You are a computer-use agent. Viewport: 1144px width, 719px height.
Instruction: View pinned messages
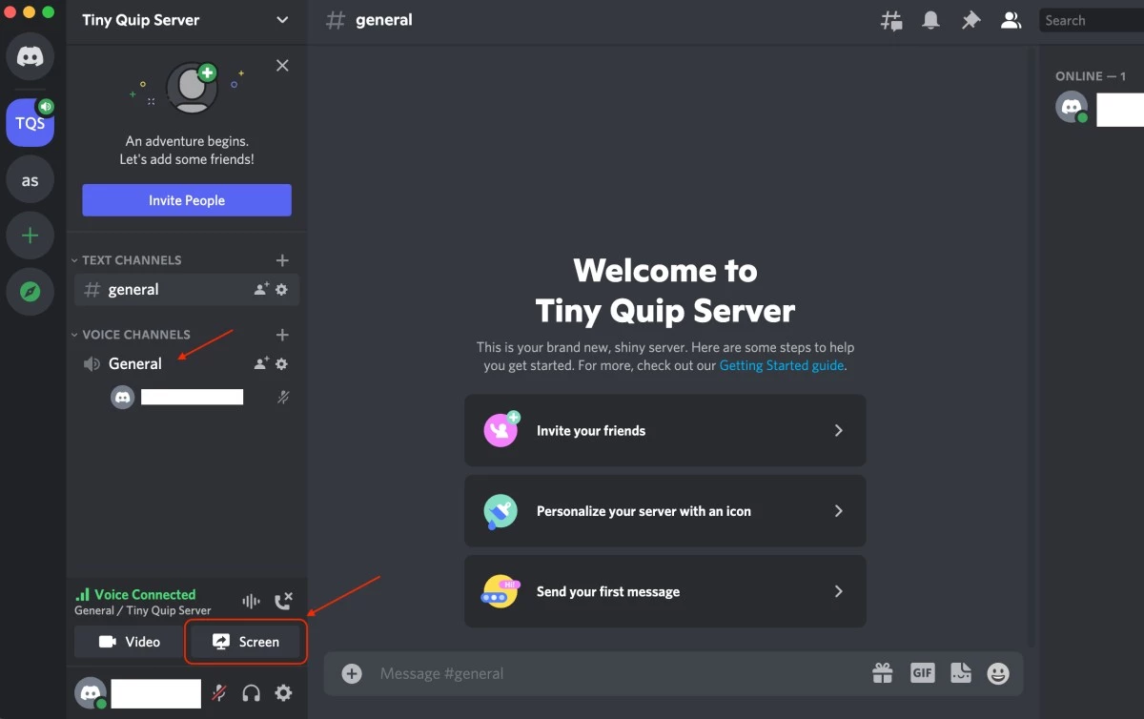tap(970, 19)
